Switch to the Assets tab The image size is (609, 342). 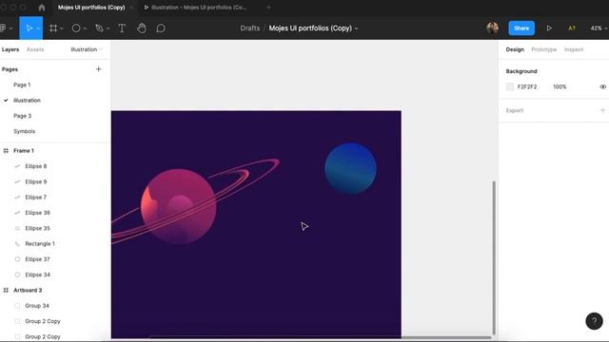coord(35,49)
